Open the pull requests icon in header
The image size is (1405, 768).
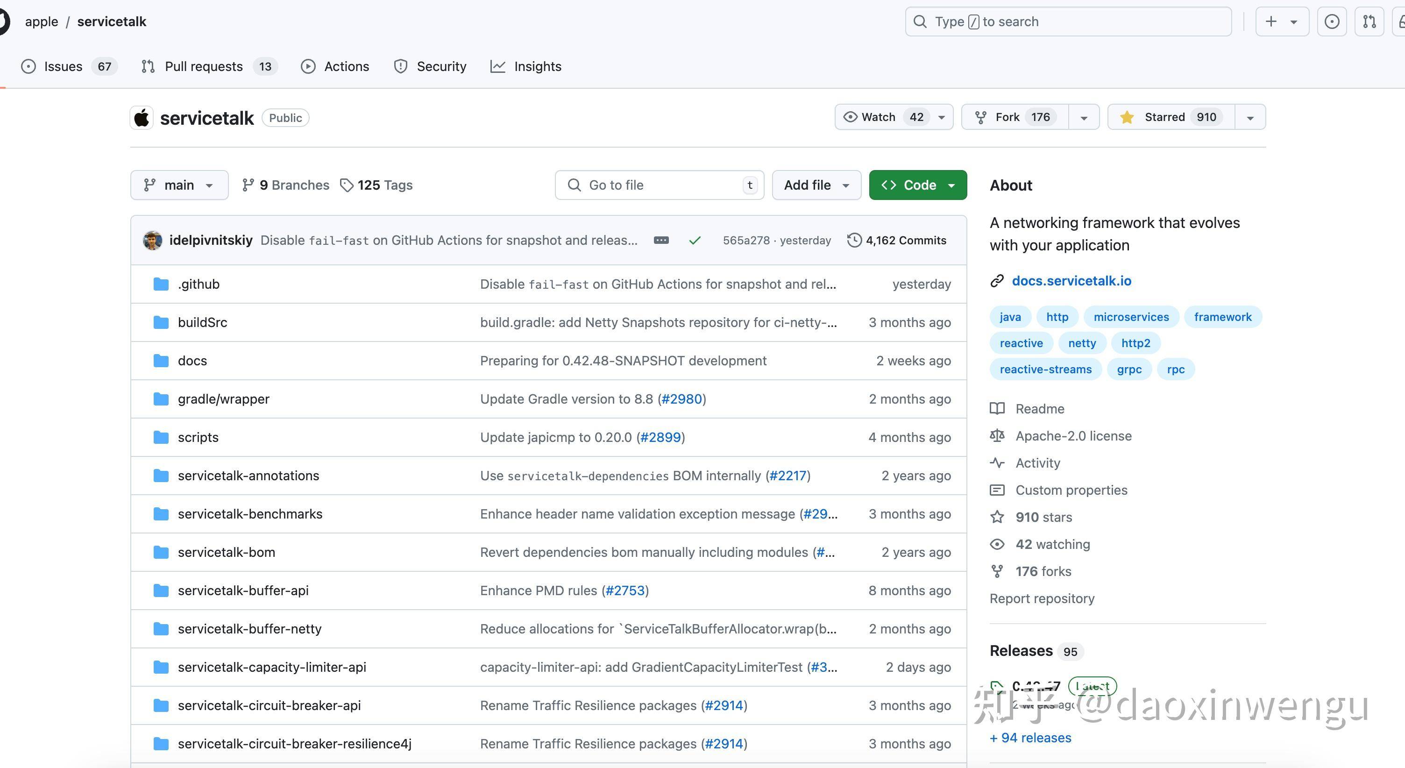(1369, 22)
